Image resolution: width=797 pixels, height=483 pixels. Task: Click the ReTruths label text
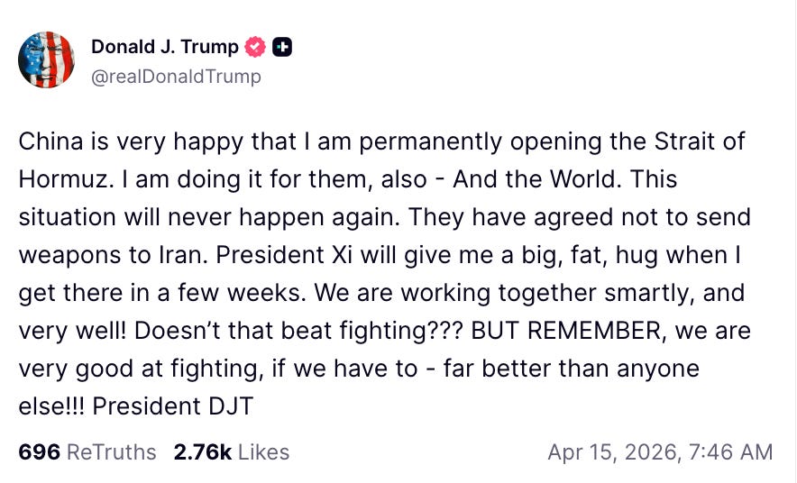click(x=111, y=452)
